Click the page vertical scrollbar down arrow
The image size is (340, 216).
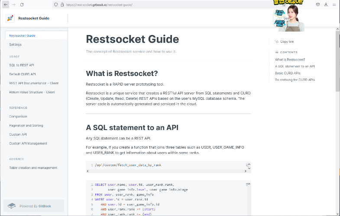click(337, 213)
